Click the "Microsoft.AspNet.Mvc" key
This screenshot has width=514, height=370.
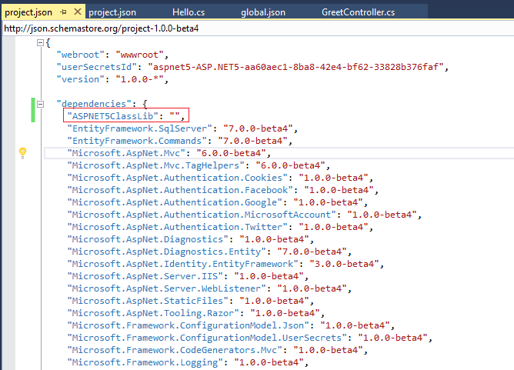pos(126,153)
